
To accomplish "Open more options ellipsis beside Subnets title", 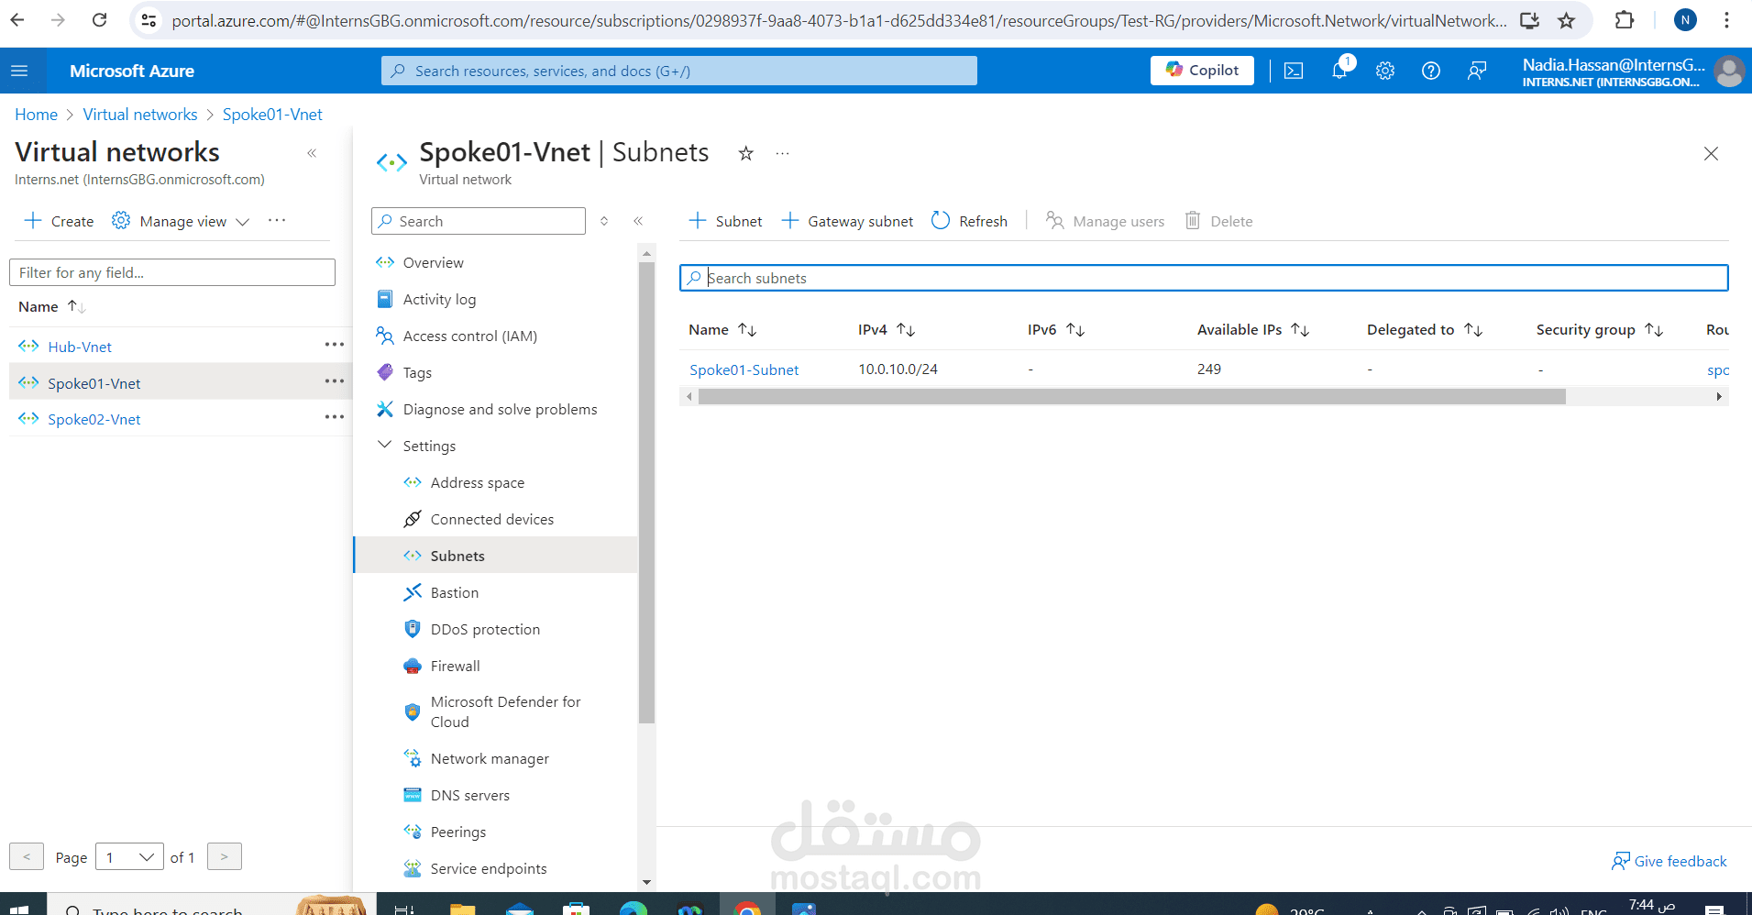I will 782,153.
